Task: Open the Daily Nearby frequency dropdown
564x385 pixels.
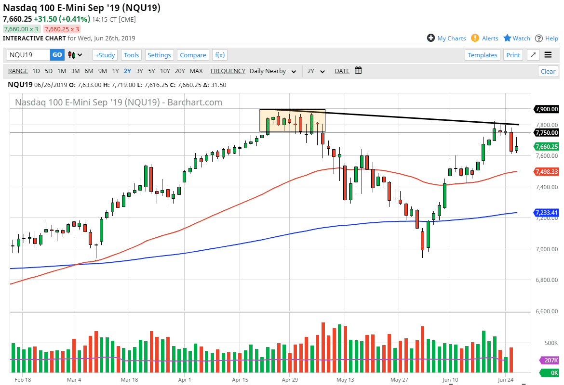Action: (273, 71)
